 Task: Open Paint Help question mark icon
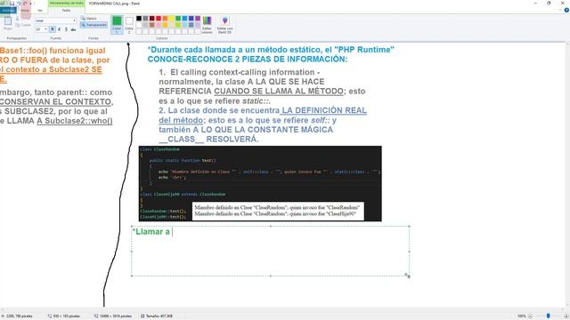(566, 10)
